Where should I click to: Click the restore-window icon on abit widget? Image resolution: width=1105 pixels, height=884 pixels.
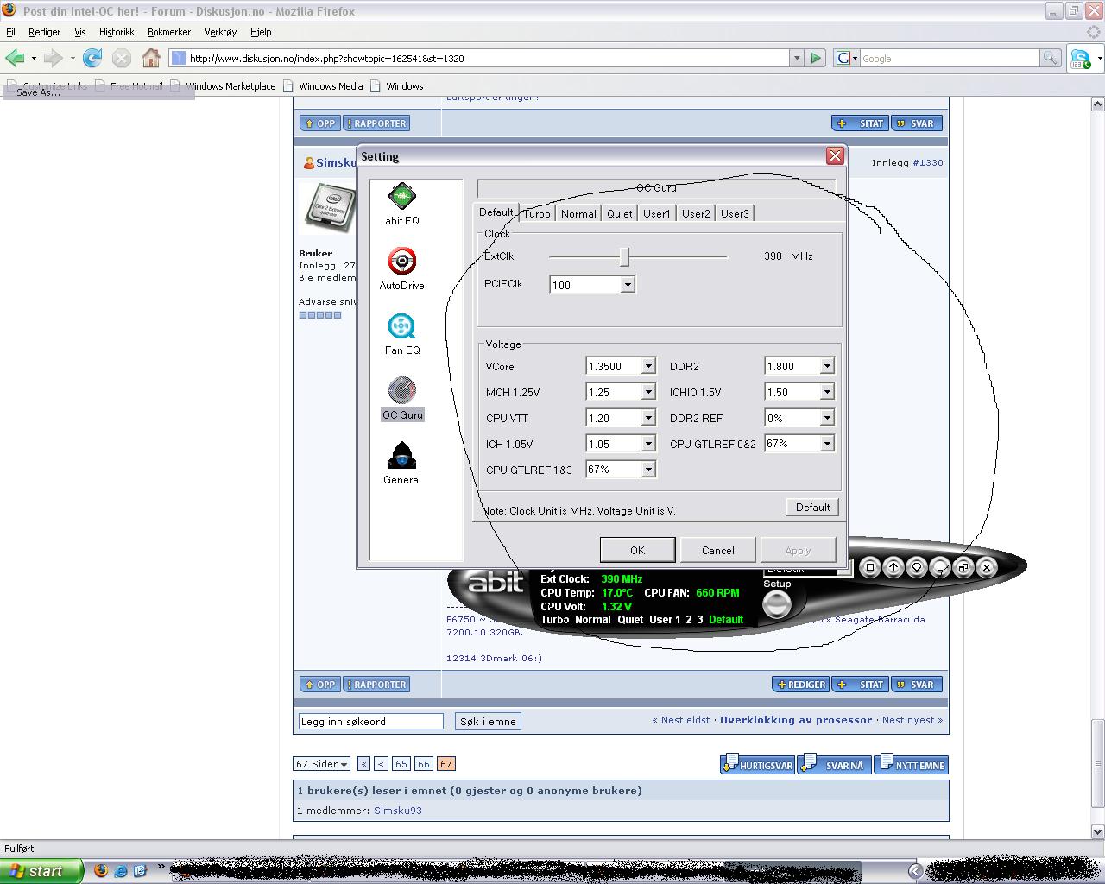click(x=963, y=567)
